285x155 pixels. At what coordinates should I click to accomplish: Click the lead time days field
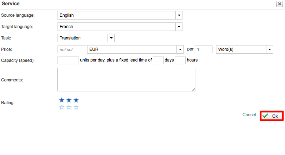pos(158,60)
